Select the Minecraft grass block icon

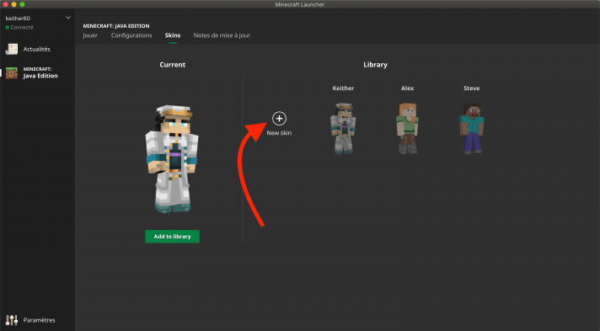(x=12, y=72)
